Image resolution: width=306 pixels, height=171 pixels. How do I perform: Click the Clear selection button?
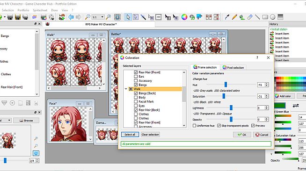(150, 135)
